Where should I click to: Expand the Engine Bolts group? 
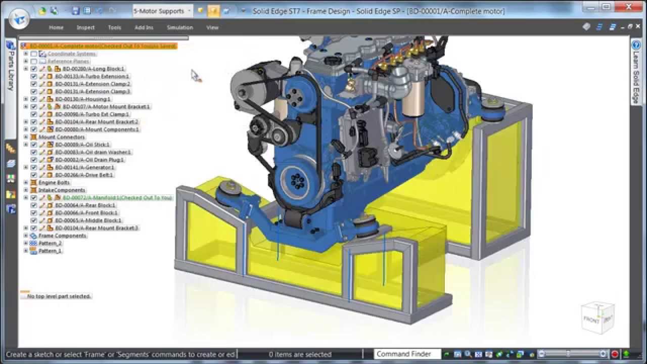pos(26,183)
